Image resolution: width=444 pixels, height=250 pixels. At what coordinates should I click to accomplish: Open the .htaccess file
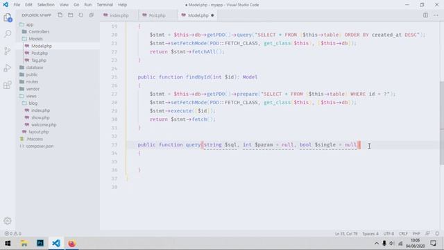[x=35, y=139]
